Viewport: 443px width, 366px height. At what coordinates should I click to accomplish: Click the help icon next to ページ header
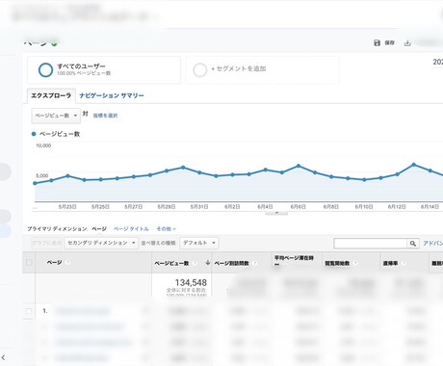click(x=67, y=263)
